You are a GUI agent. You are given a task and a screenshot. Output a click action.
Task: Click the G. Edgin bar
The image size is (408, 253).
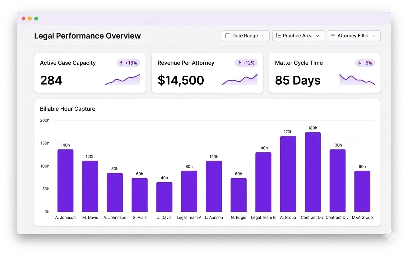239,195
